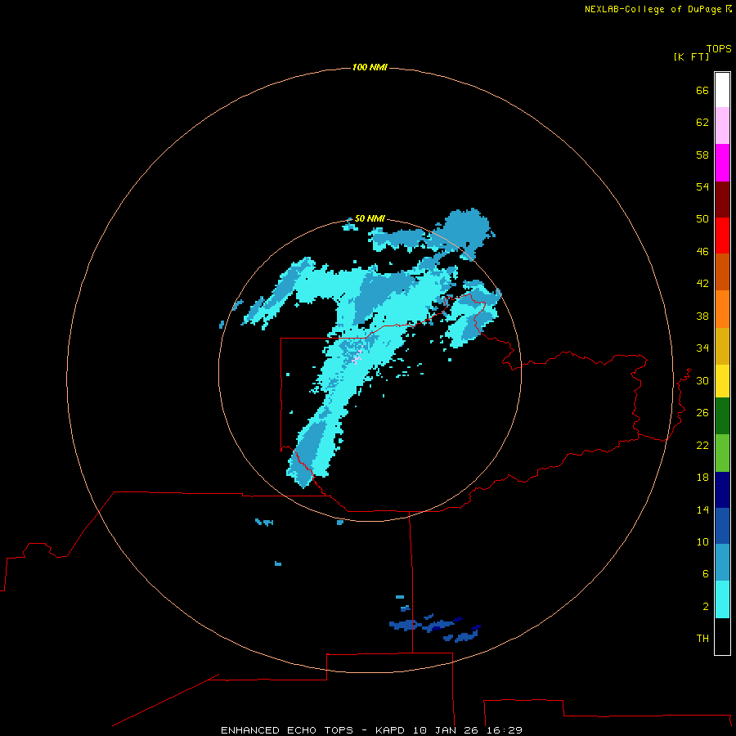
Task: Click the 18 legend value
Action: click(702, 478)
